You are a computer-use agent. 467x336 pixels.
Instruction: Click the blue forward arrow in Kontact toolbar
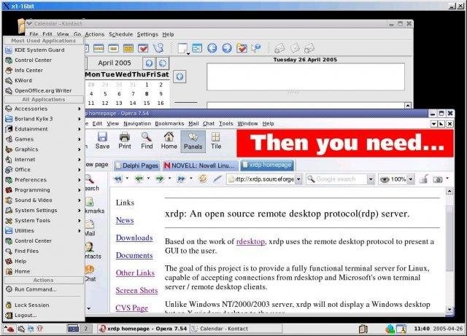tap(227, 48)
